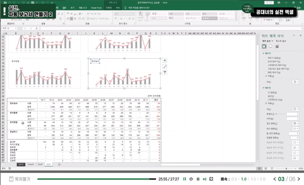Go to next lesson with right chevron
This screenshot has height=185, width=304.
tap(299, 179)
